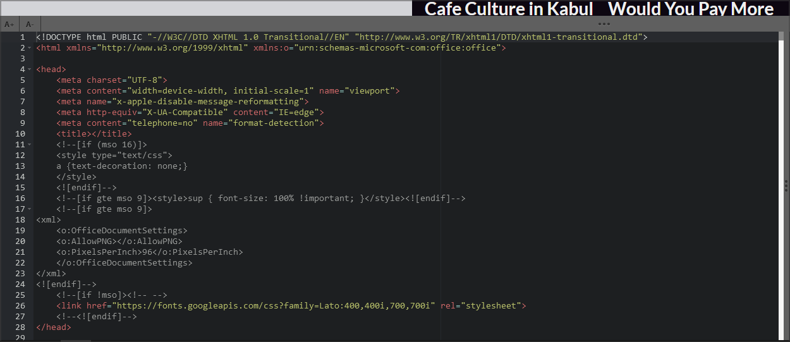Screen dimensions: 790x342
Task: Fold the mso 16 conditional comment on line 11
Action: 30,145
